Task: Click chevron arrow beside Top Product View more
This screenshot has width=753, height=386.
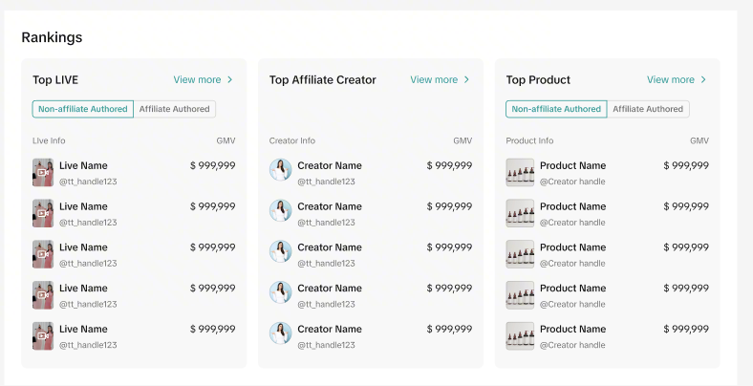Action: click(704, 80)
